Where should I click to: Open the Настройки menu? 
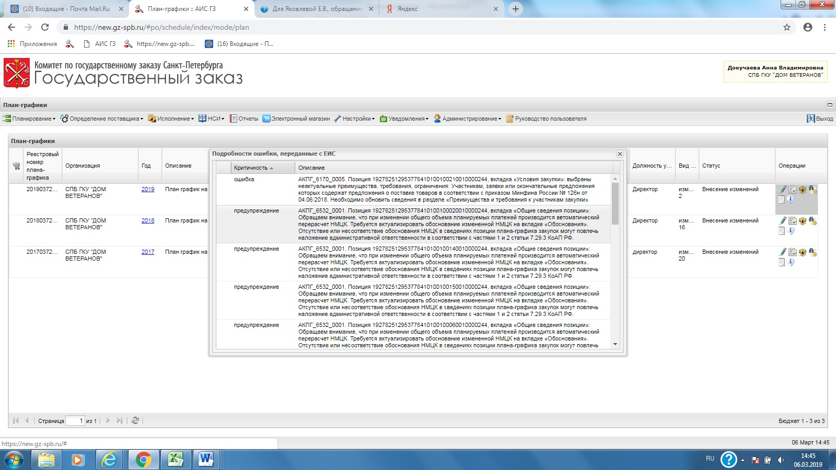354,119
